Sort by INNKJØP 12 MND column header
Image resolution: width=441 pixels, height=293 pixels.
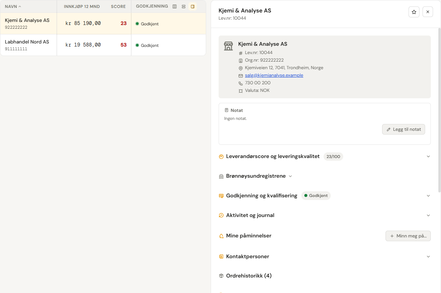pos(82,6)
